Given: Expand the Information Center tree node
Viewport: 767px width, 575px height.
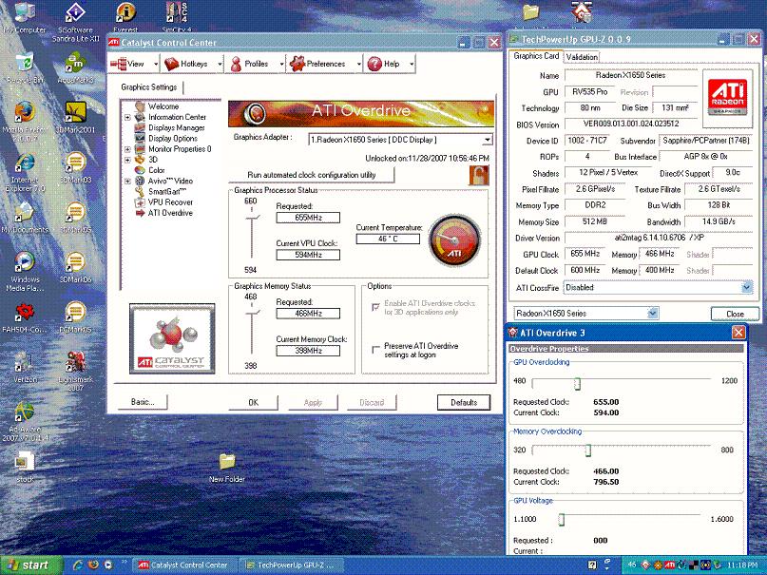Looking at the screenshot, I should point(127,117).
